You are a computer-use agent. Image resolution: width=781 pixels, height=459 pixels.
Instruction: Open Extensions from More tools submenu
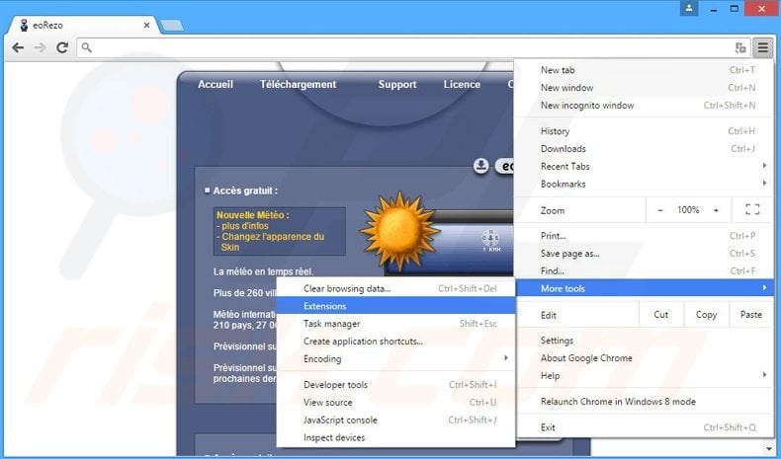point(396,306)
